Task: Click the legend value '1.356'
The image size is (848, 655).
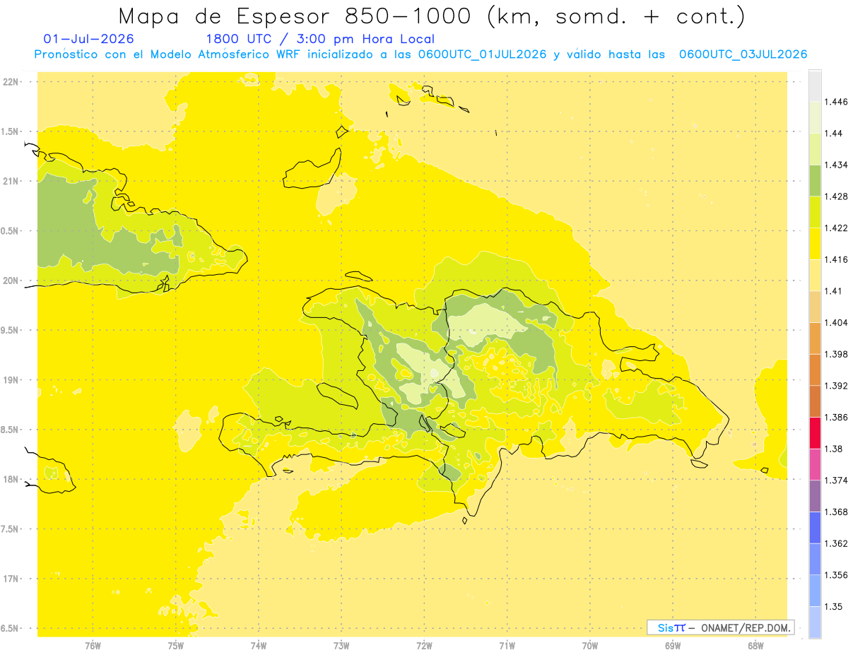Action: [x=837, y=575]
